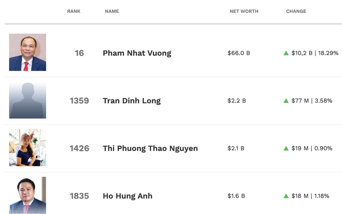The width and height of the screenshot is (342, 214).
Task: Open Tran Dinh Long's name link
Action: coord(131,101)
